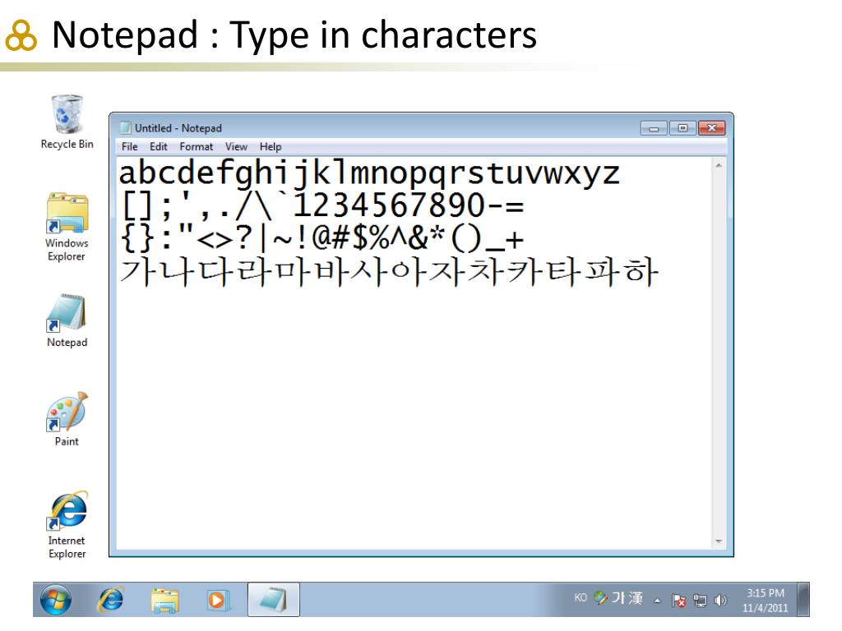Open the taskbar file explorer folder icon

point(164,600)
